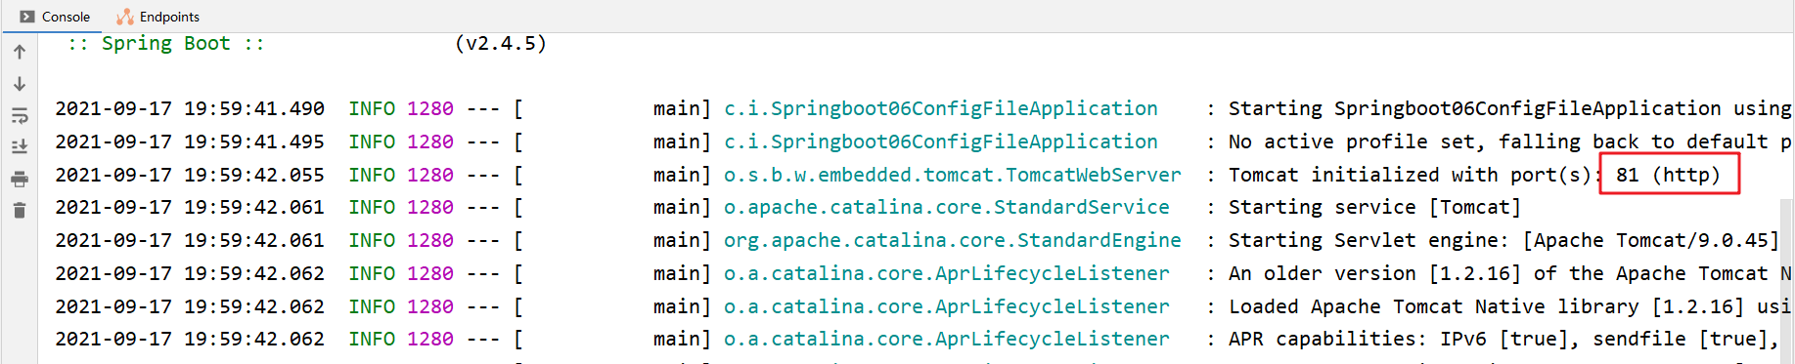Switch to the Console tab

[55, 17]
